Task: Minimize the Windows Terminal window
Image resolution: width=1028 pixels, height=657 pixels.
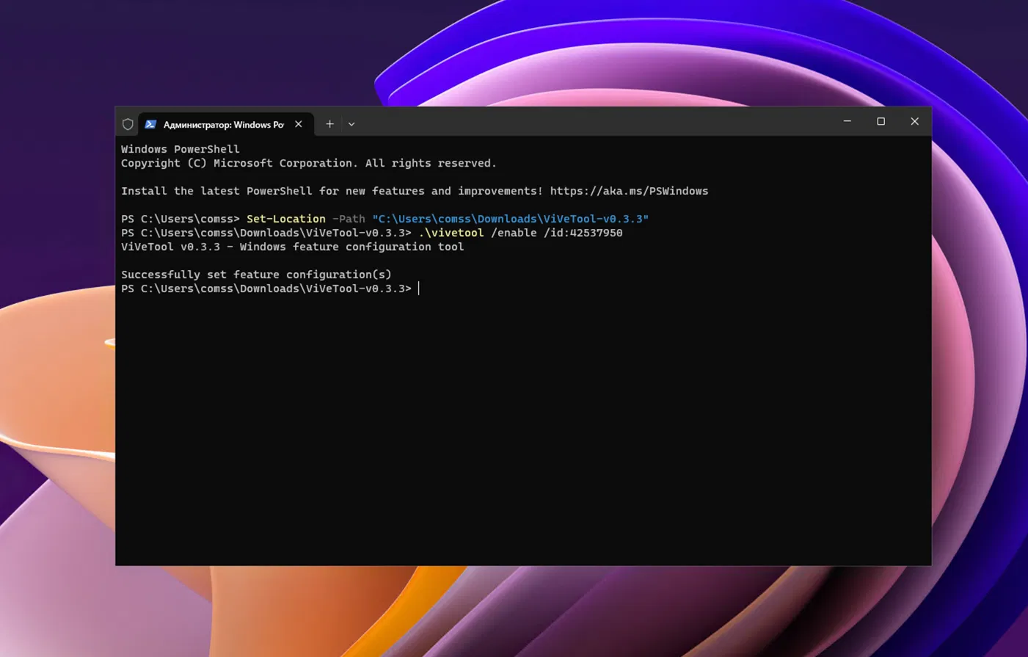Action: (x=847, y=121)
